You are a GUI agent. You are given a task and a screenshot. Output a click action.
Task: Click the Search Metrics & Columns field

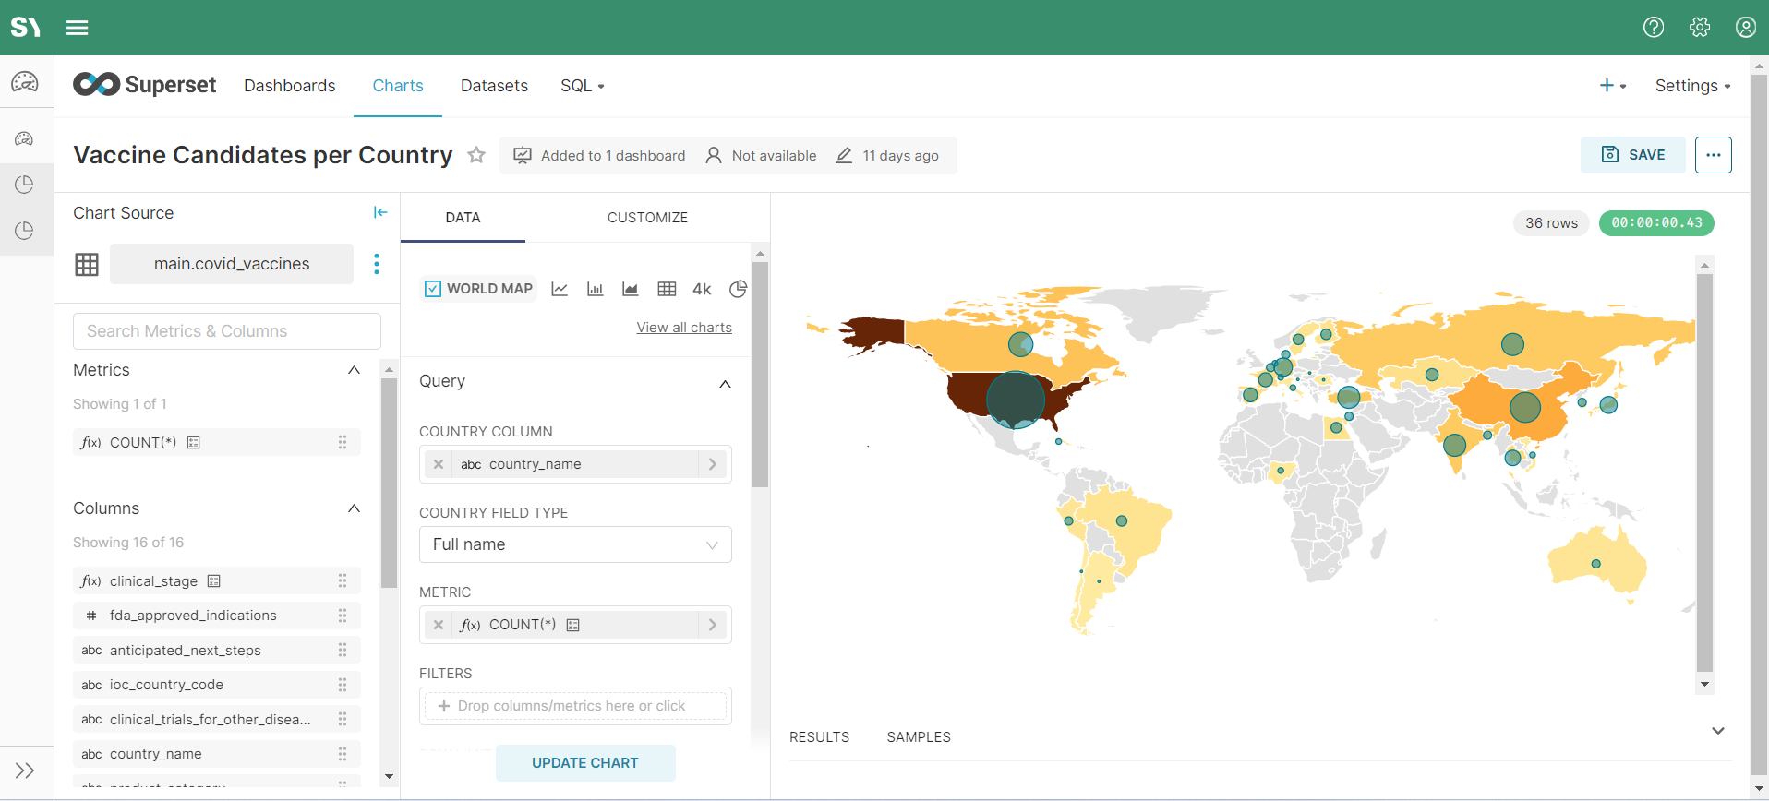point(226,331)
